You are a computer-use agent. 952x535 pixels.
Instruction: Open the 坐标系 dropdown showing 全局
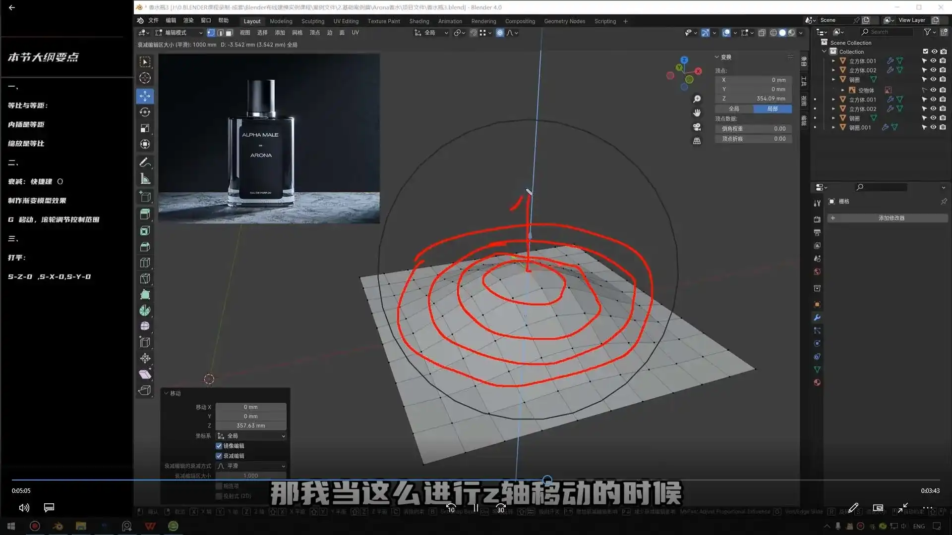click(250, 436)
